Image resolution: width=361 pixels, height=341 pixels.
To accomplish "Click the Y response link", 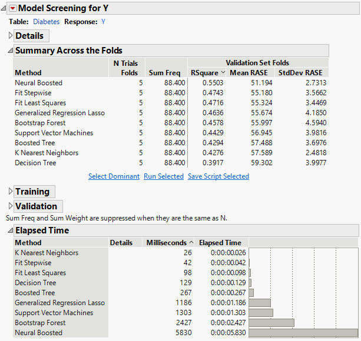I will pos(104,22).
